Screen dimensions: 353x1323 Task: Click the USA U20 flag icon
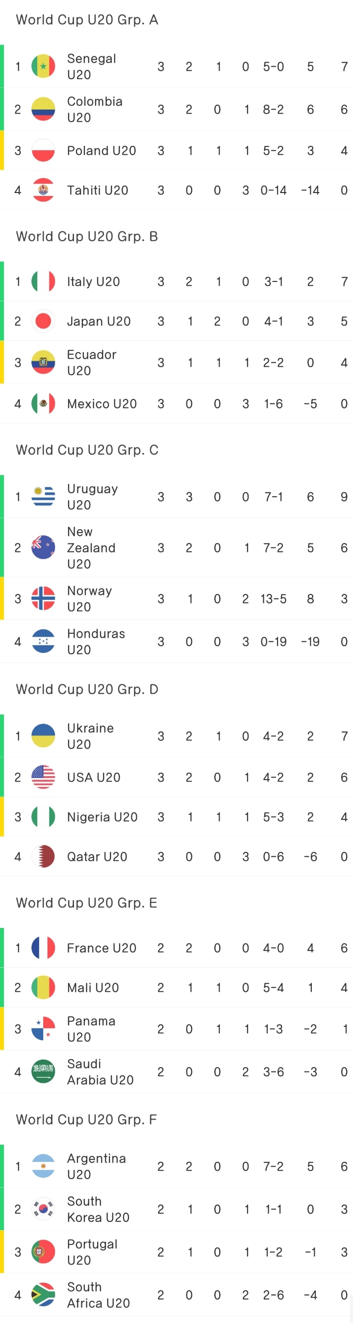click(x=43, y=777)
